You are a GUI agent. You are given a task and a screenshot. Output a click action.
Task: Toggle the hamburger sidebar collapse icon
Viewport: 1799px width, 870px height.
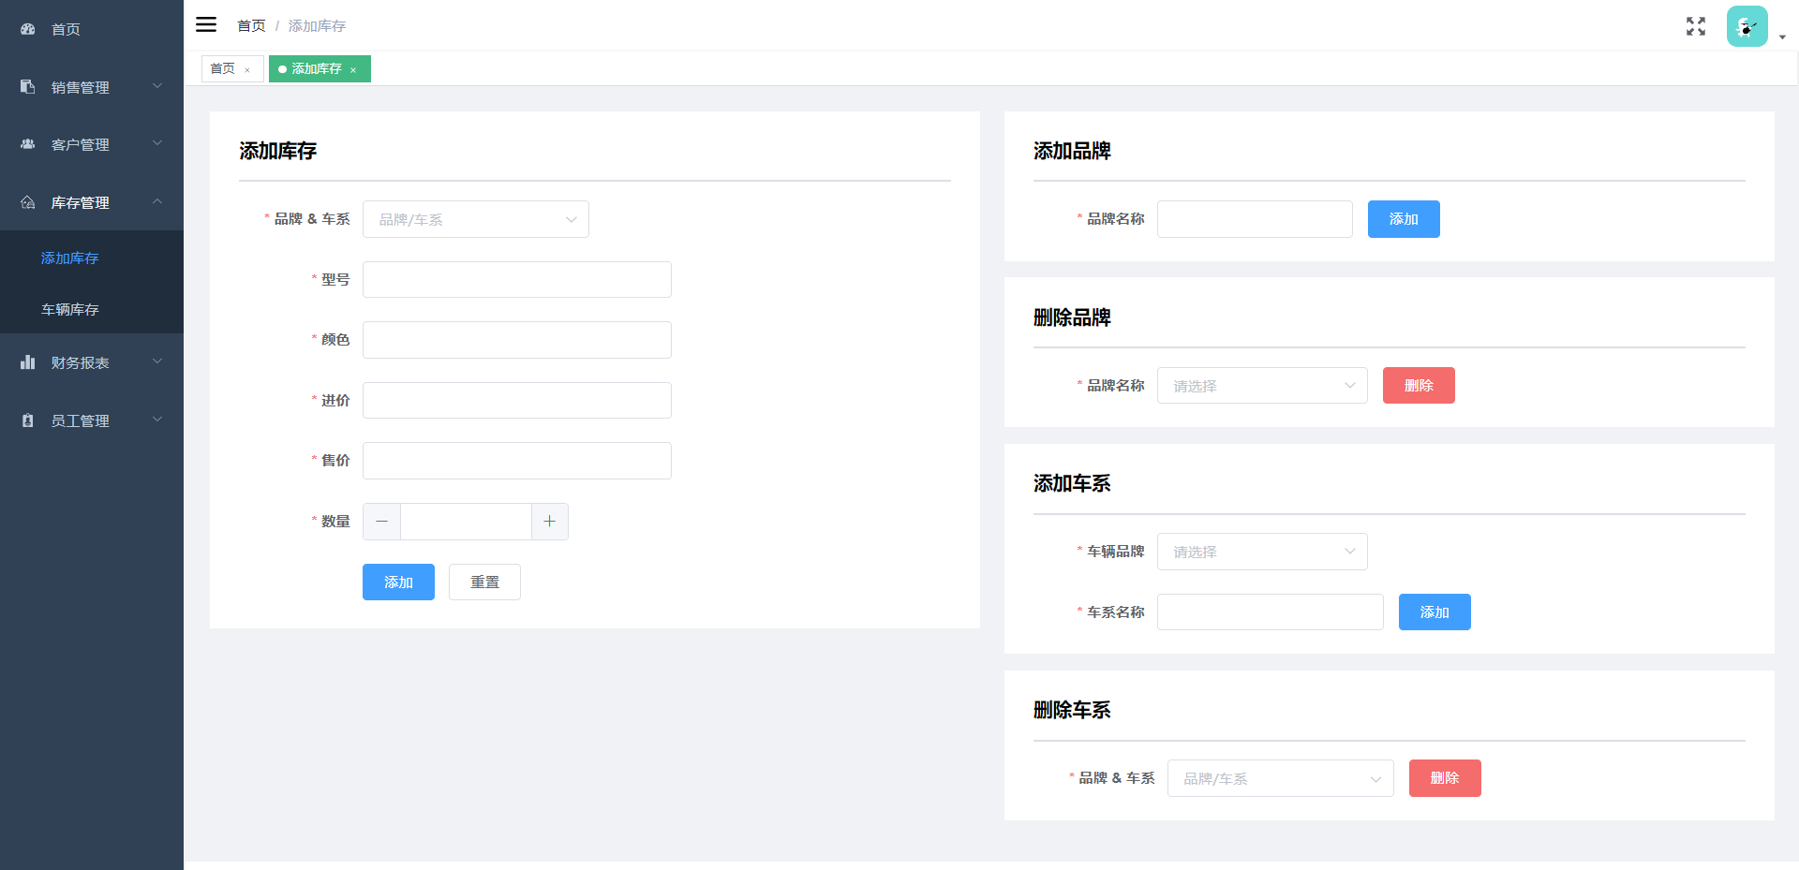coord(206,24)
